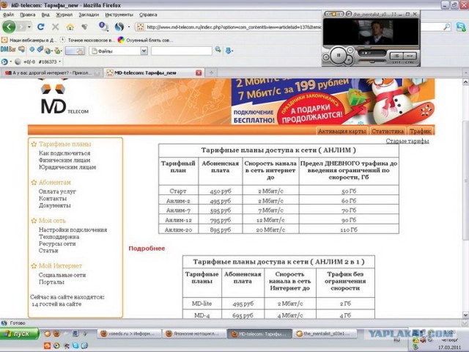Click the 'Анлим-12' table cell
469x352 pixels.
pyautogui.click(x=179, y=220)
